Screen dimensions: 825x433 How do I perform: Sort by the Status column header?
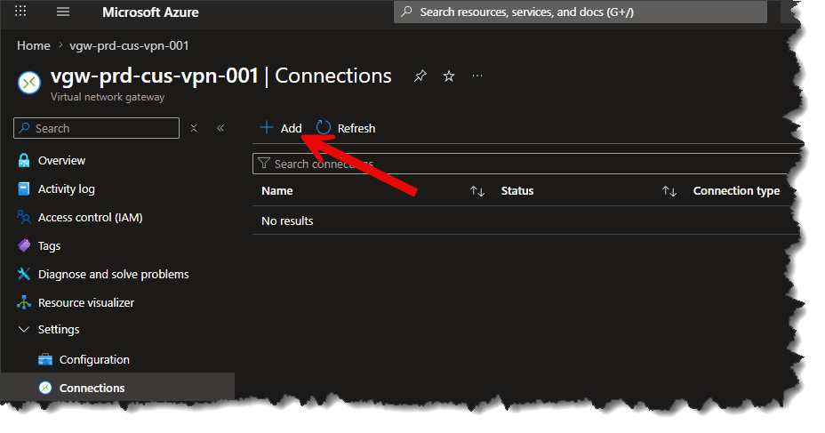click(517, 191)
